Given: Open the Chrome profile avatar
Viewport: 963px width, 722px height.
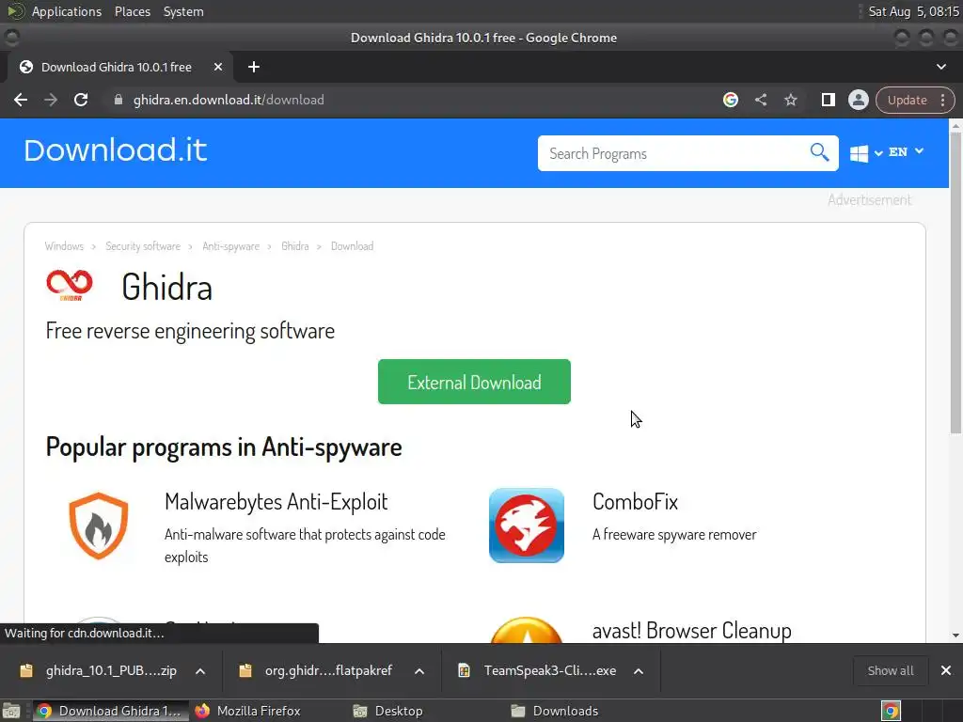Looking at the screenshot, I should point(858,100).
